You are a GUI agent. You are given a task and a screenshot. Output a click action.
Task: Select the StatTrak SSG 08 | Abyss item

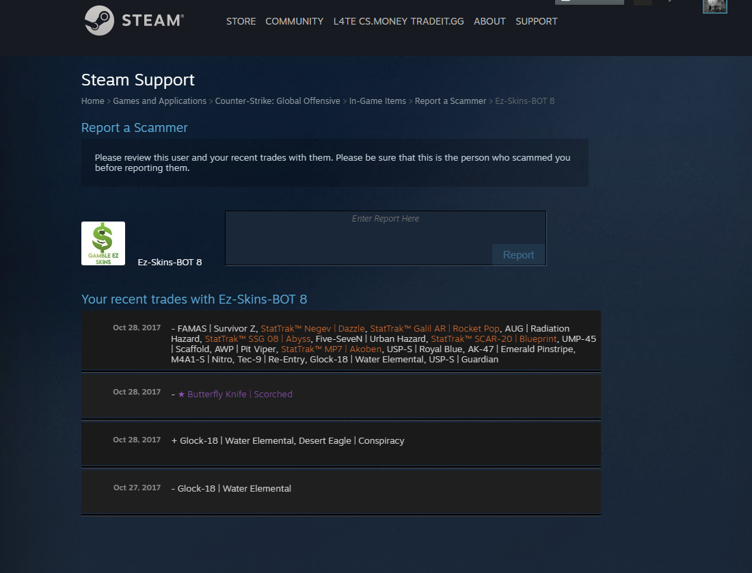click(x=258, y=338)
